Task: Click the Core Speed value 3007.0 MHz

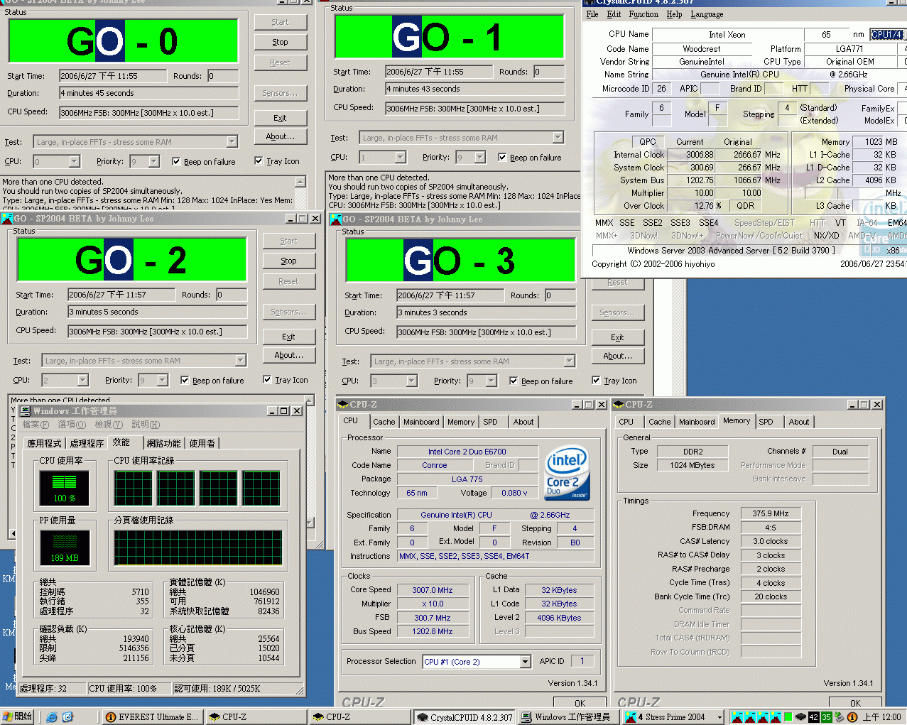Action: pos(433,590)
